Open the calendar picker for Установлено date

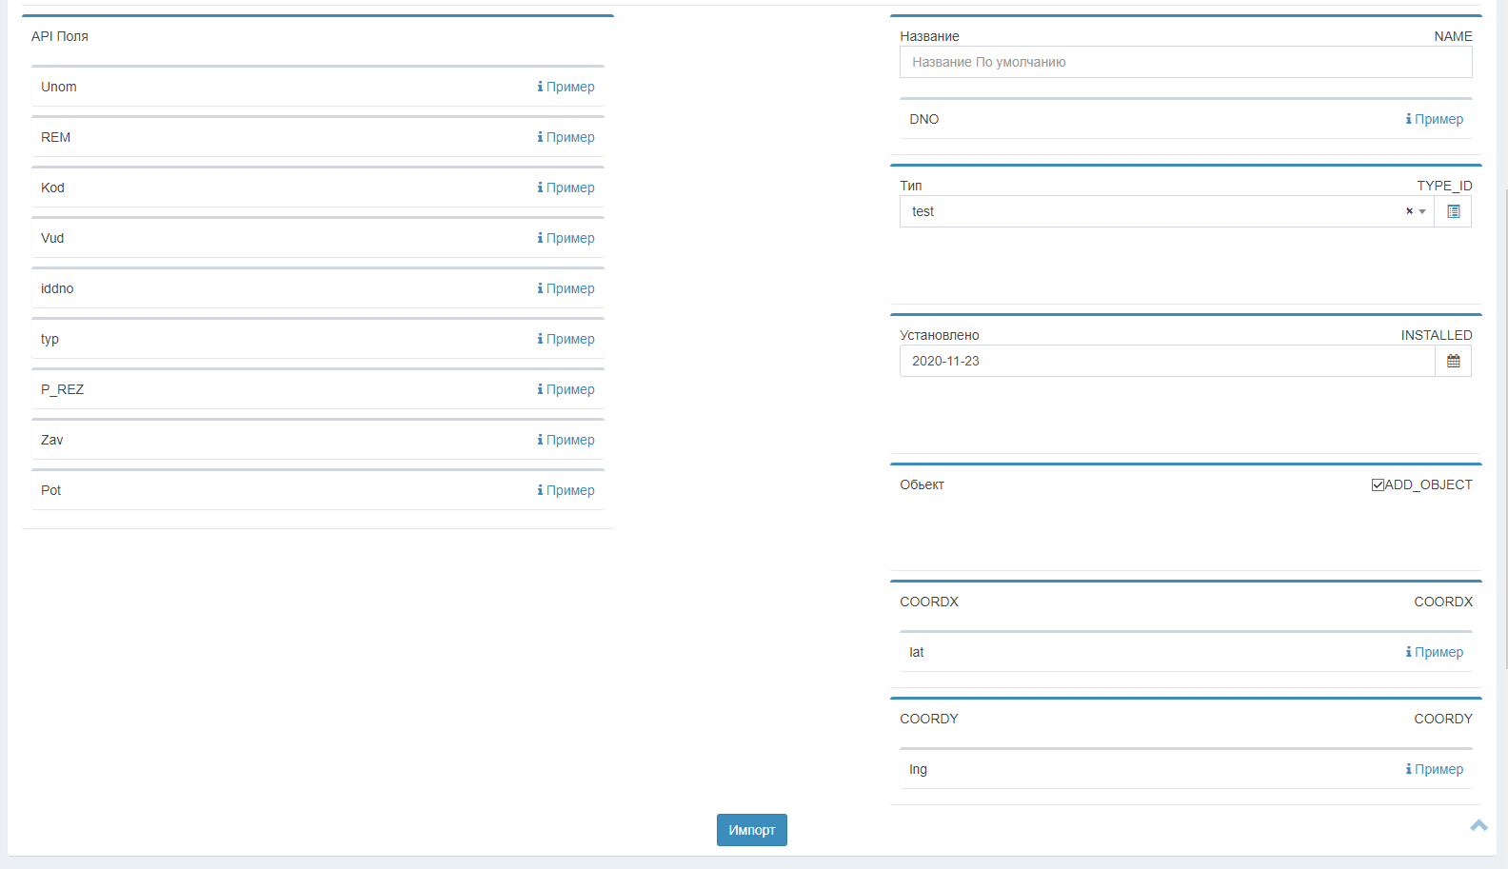pos(1453,361)
